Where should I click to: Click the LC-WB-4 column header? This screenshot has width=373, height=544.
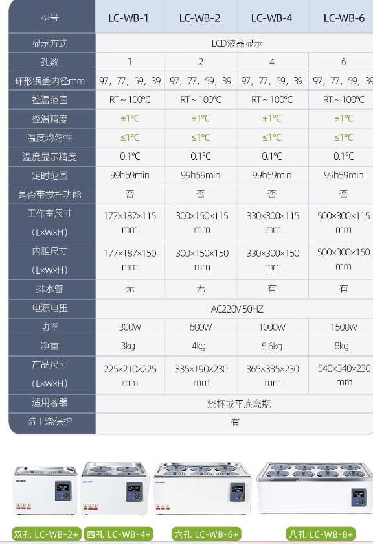(x=273, y=17)
